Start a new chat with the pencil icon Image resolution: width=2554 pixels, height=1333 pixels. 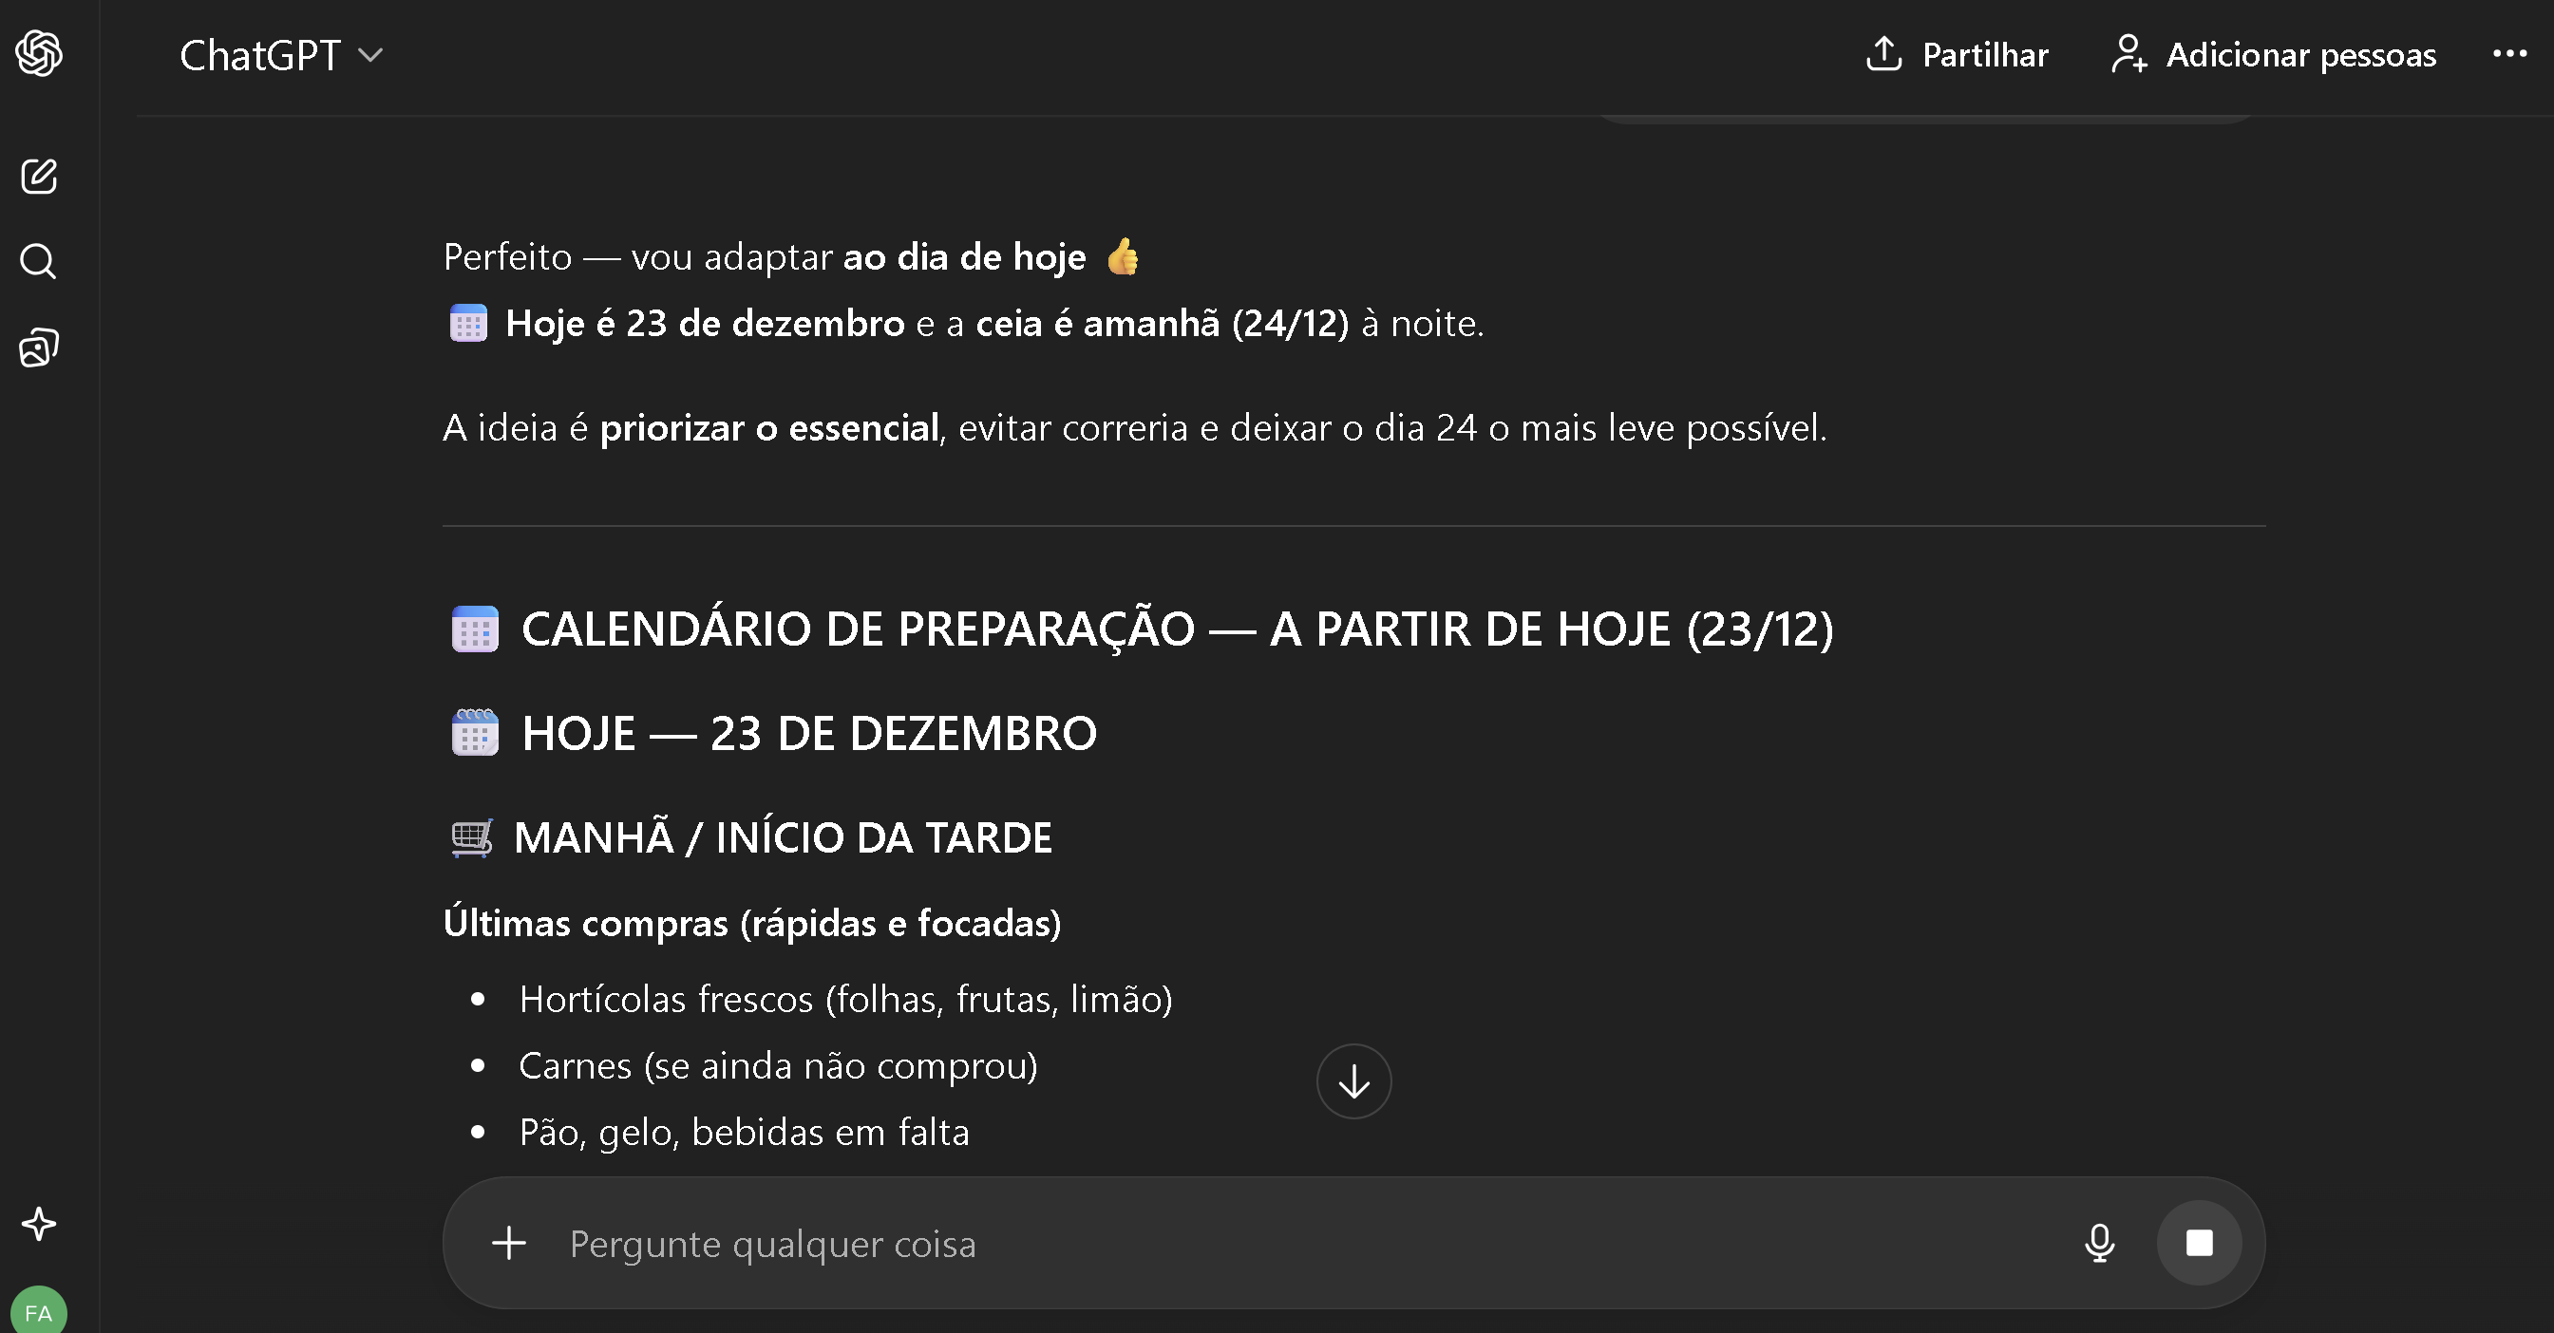(39, 177)
